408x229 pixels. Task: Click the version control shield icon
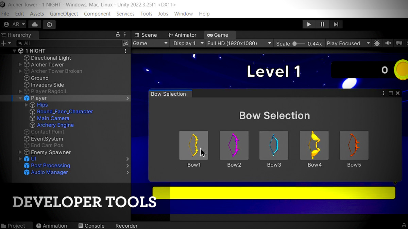tap(49, 24)
